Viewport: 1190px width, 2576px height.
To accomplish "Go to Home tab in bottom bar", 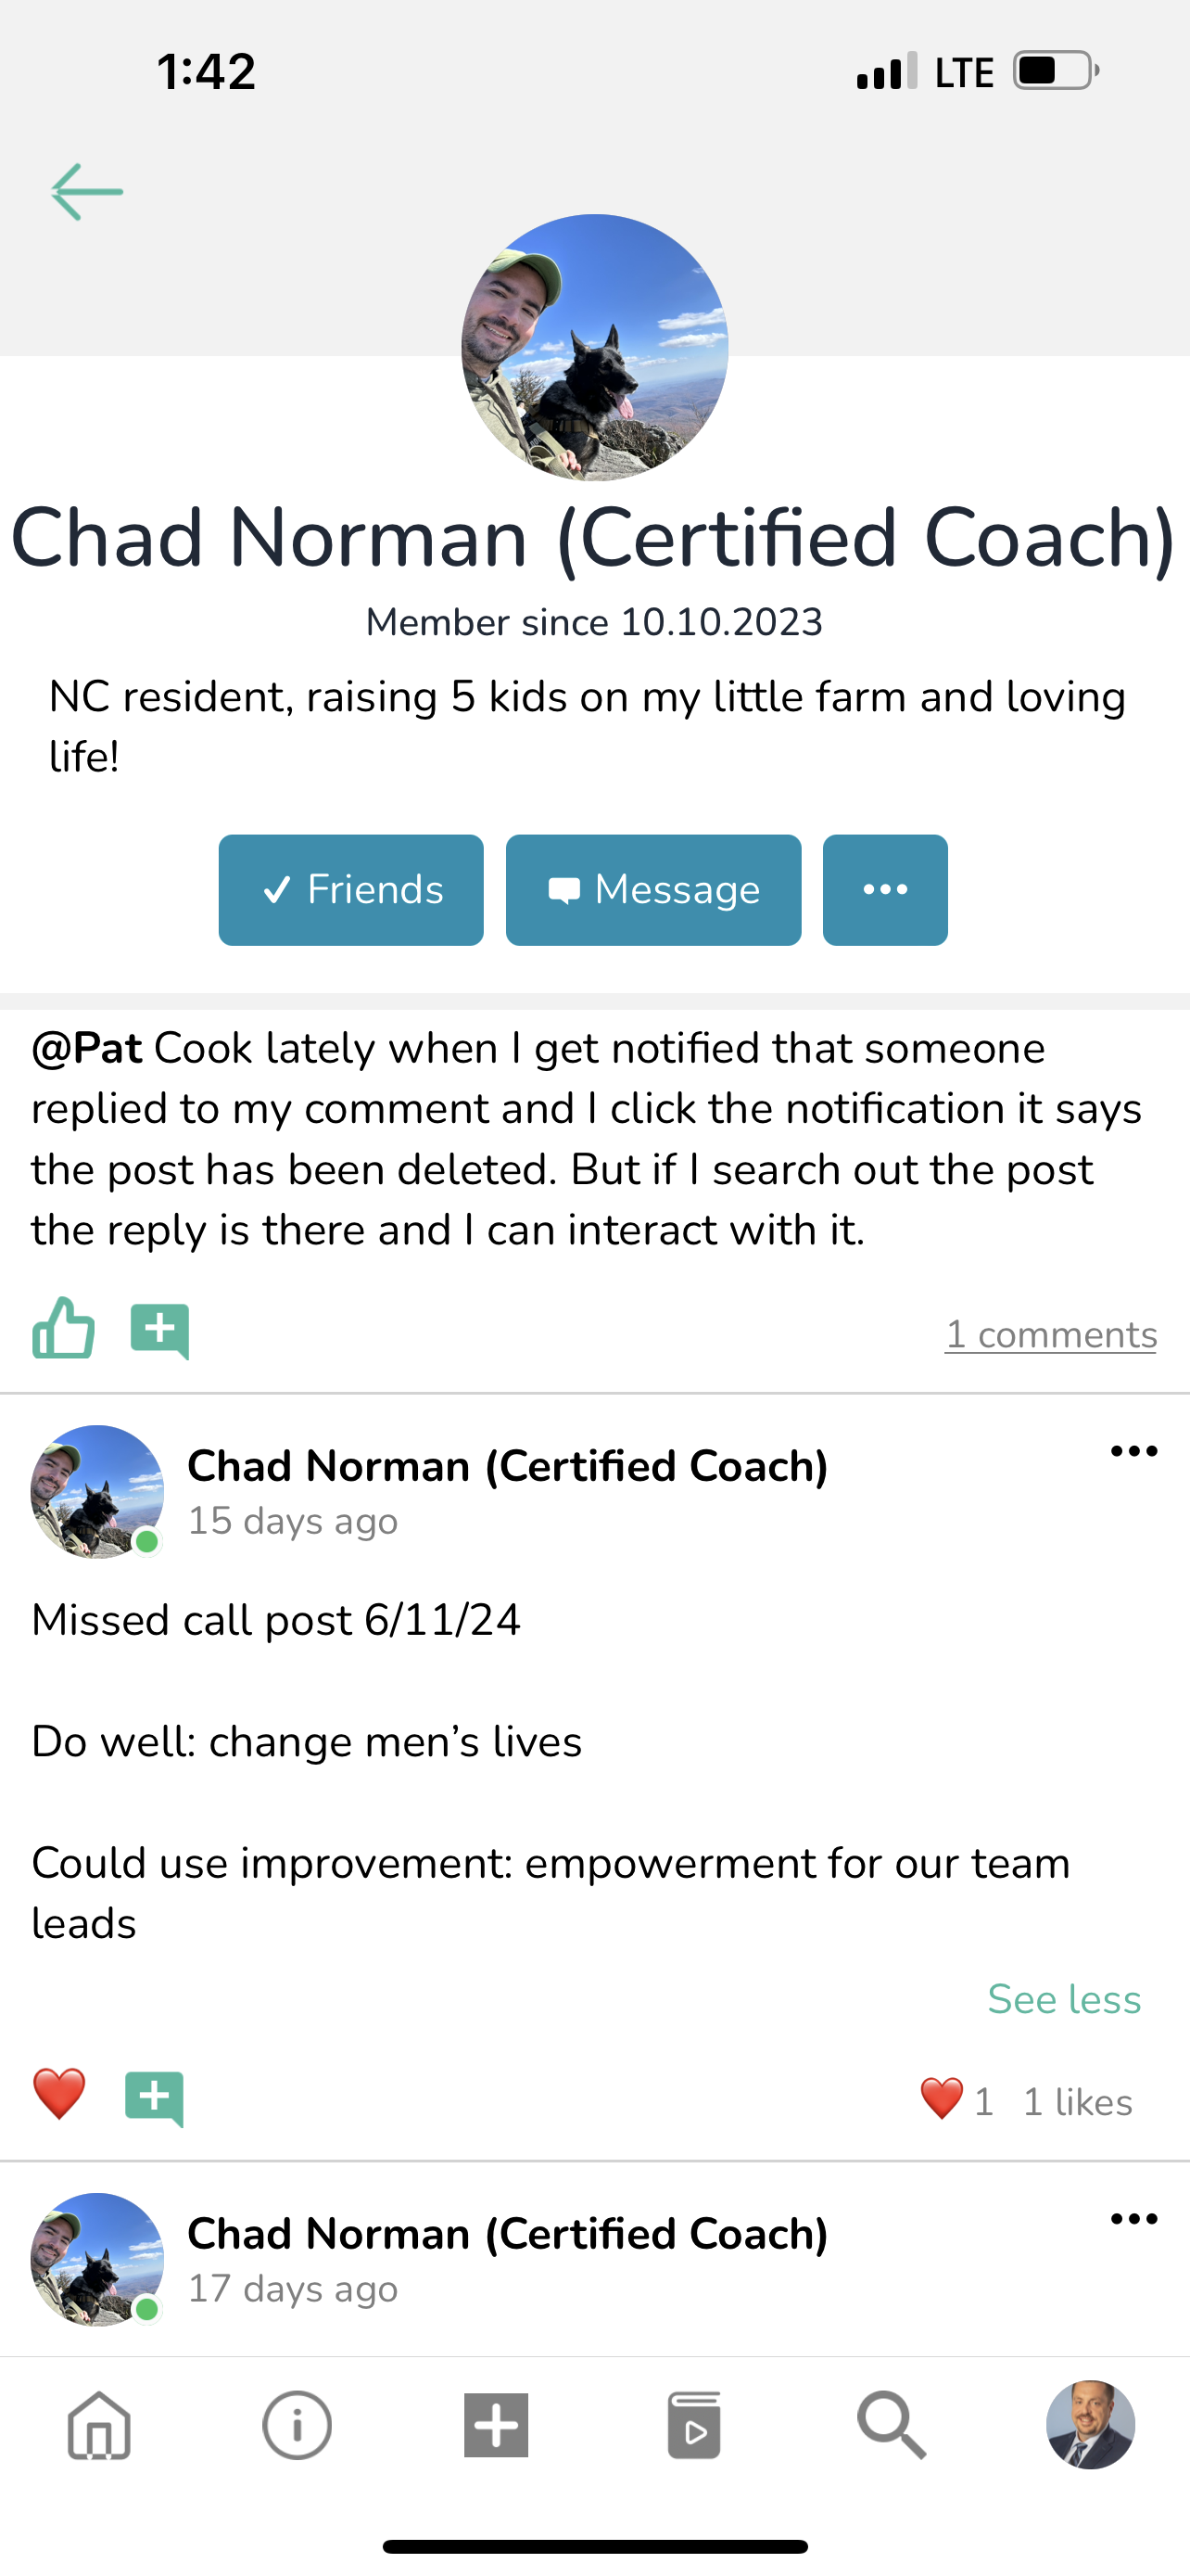I will click(99, 2425).
